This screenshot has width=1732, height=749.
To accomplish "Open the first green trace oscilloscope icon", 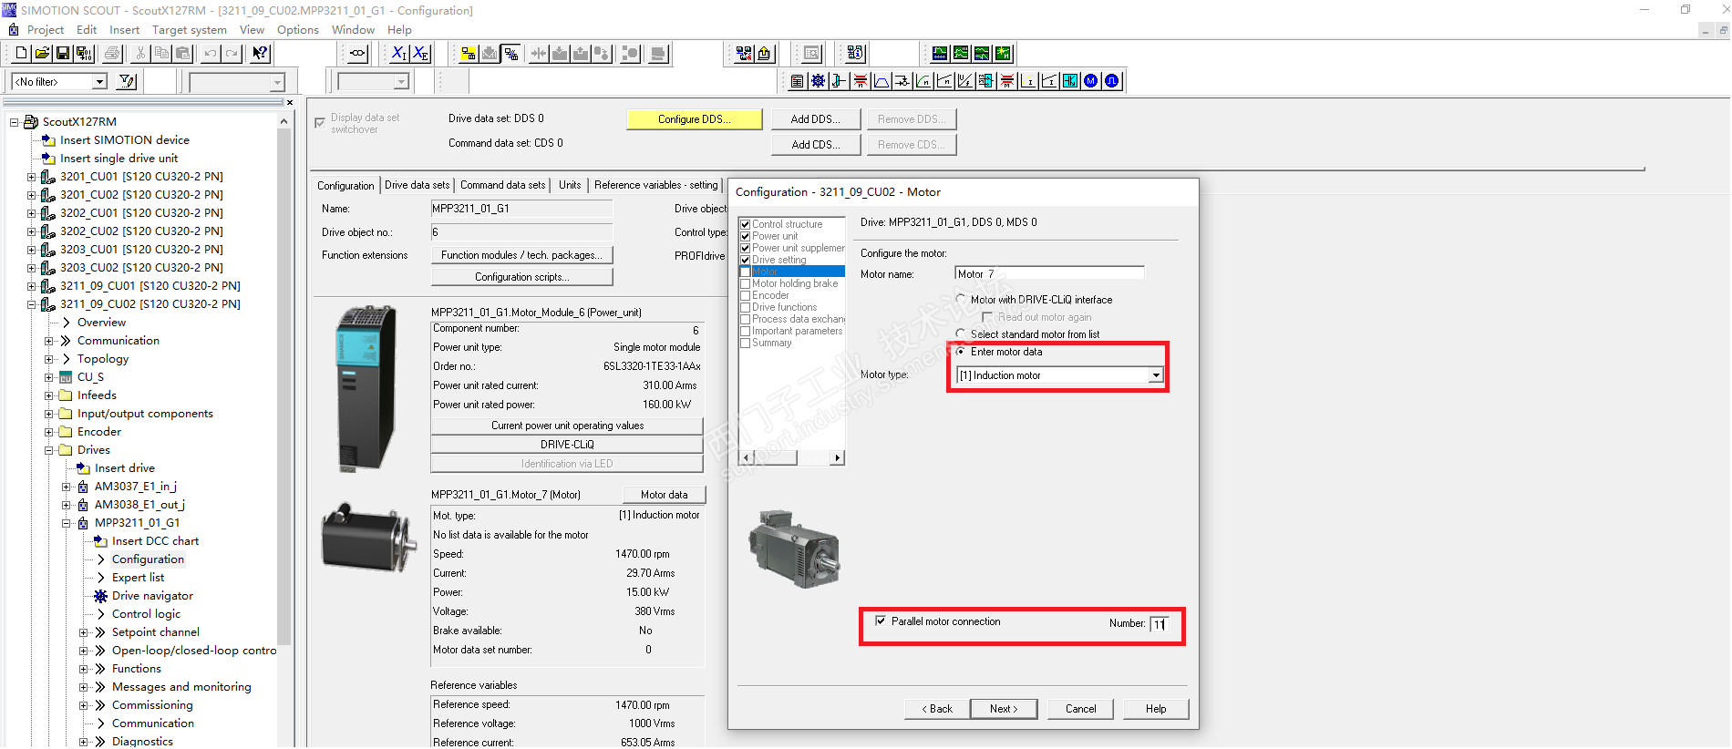I will pyautogui.click(x=940, y=54).
